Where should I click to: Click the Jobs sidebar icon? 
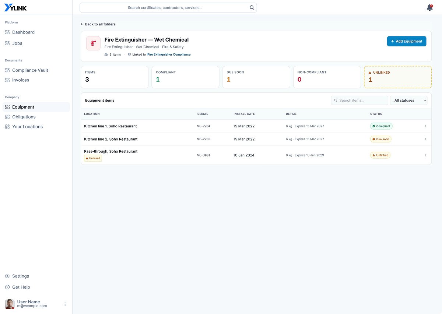point(7,43)
